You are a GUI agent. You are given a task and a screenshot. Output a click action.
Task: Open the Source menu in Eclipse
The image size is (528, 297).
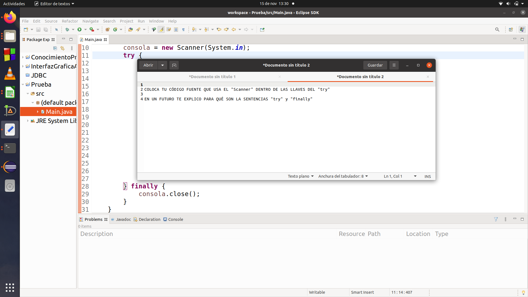click(51, 21)
